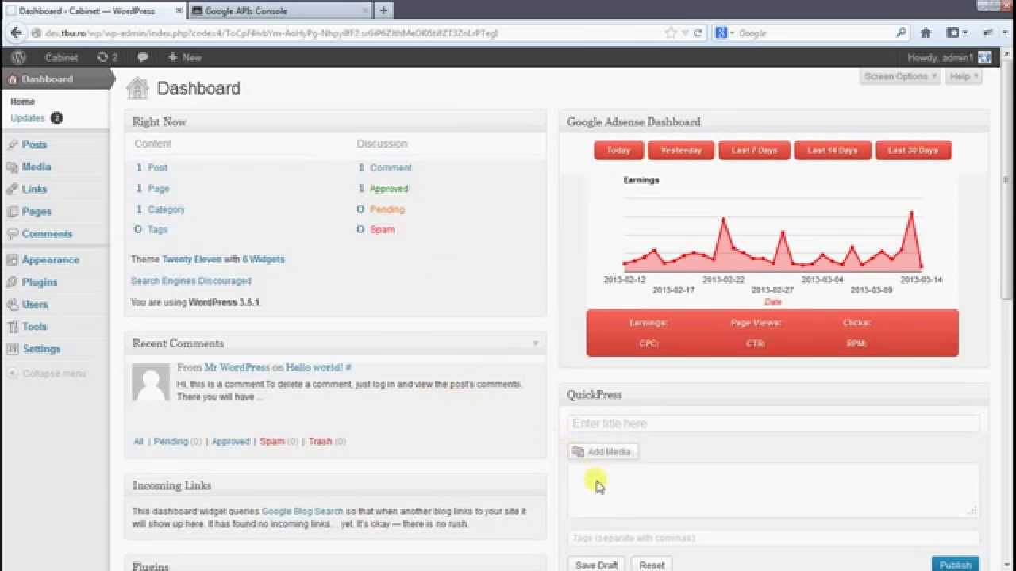This screenshot has height=571, width=1016.
Task: Show Yesterday's AdSense earnings
Action: 681,150
